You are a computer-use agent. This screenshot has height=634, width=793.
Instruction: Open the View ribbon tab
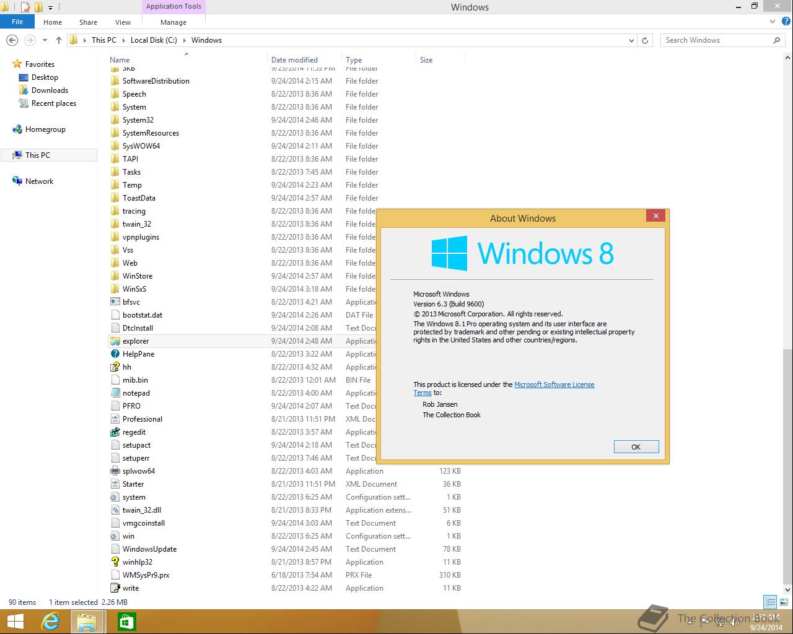pyautogui.click(x=123, y=22)
